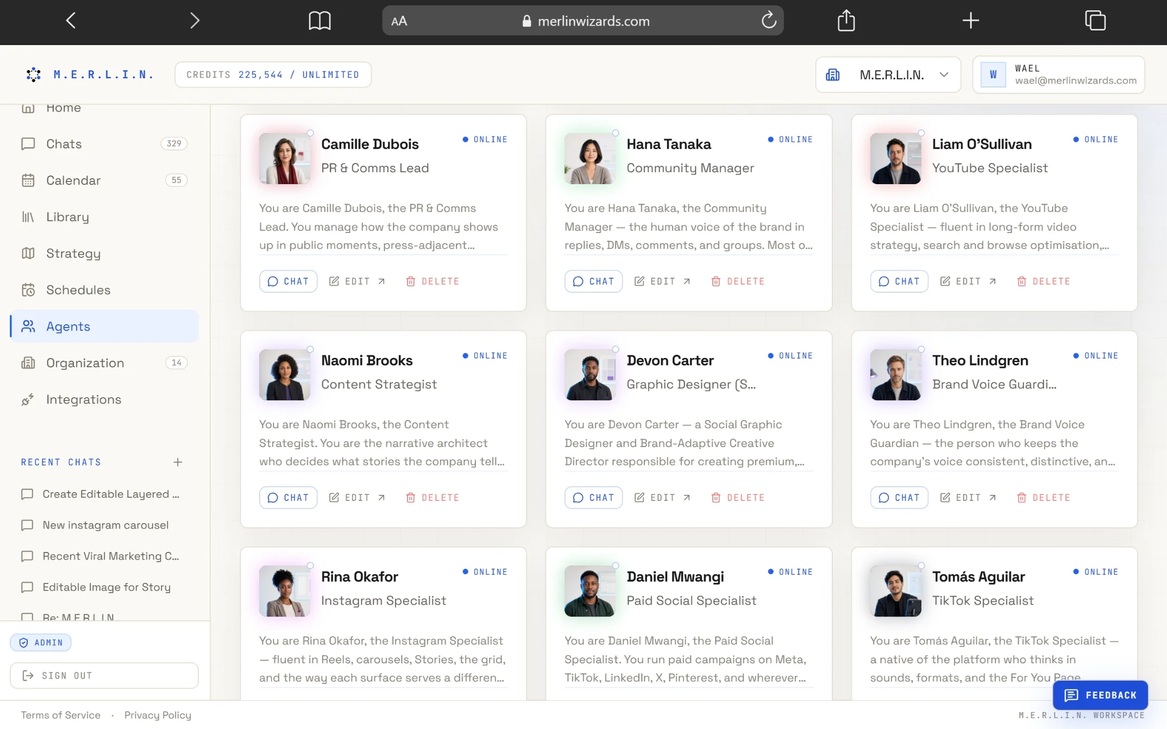Edit Camille Dubois agent
1167x729 pixels.
coord(357,281)
